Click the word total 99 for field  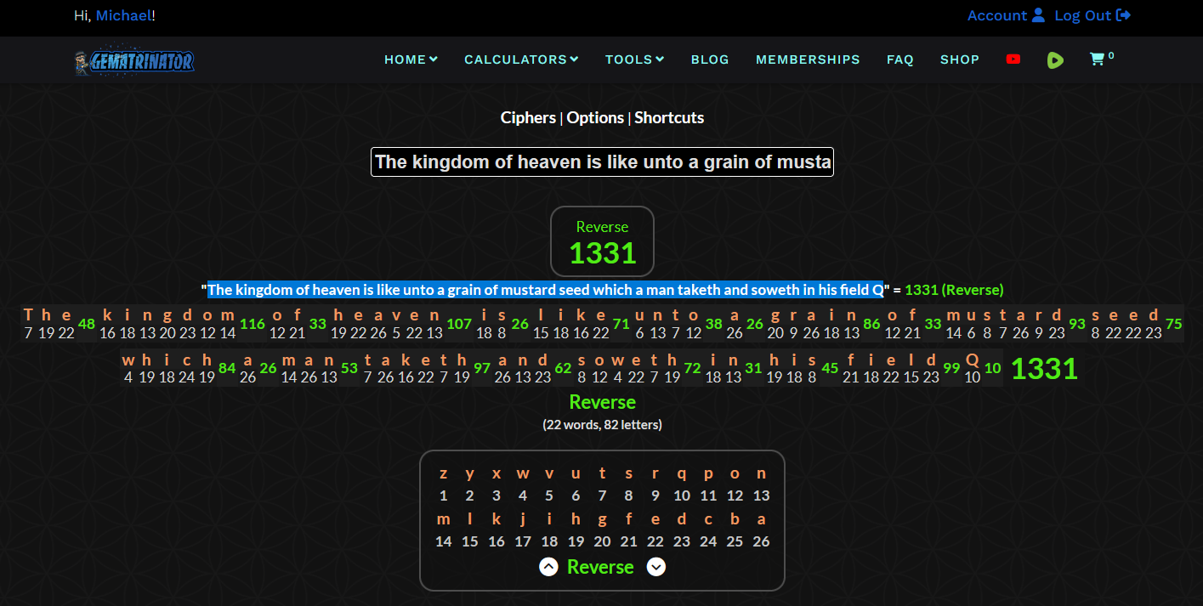pos(951,368)
